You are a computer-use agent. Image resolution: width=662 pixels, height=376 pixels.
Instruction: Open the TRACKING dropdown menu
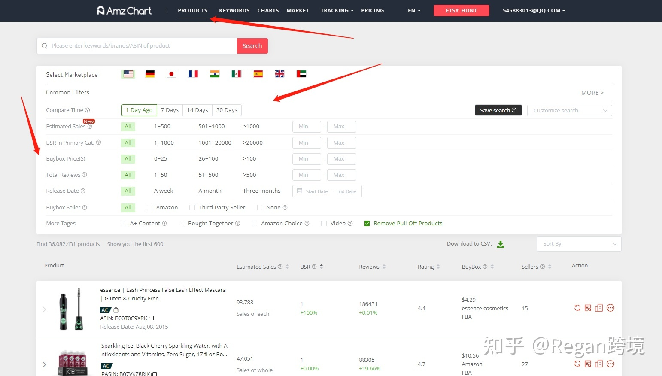(337, 10)
